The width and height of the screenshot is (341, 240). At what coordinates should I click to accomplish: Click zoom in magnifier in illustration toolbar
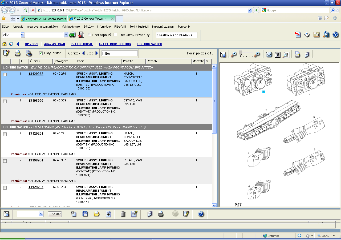coord(257,54)
